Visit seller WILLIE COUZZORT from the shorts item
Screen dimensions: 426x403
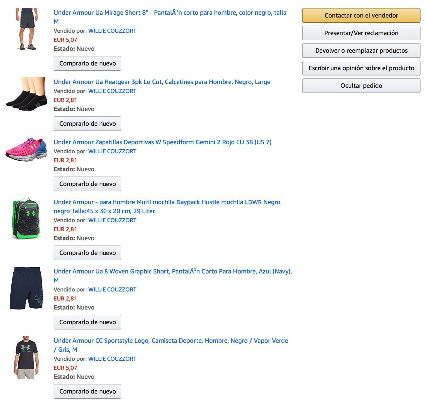(112, 31)
